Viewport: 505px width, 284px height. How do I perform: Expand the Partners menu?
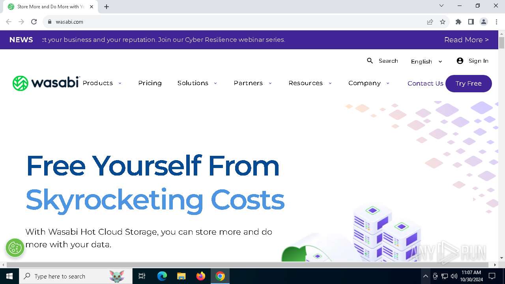click(253, 83)
